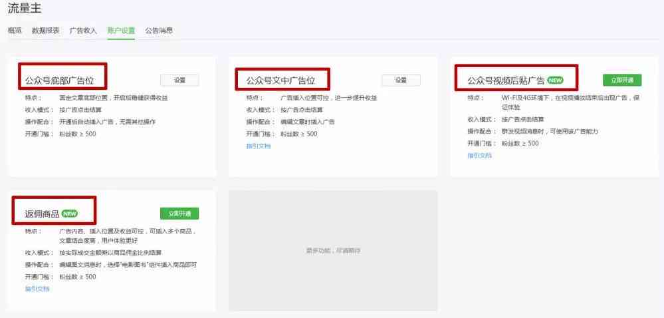Screen dimensions: 664x318
Task: Open the 公告消息 tab
Action: (159, 31)
